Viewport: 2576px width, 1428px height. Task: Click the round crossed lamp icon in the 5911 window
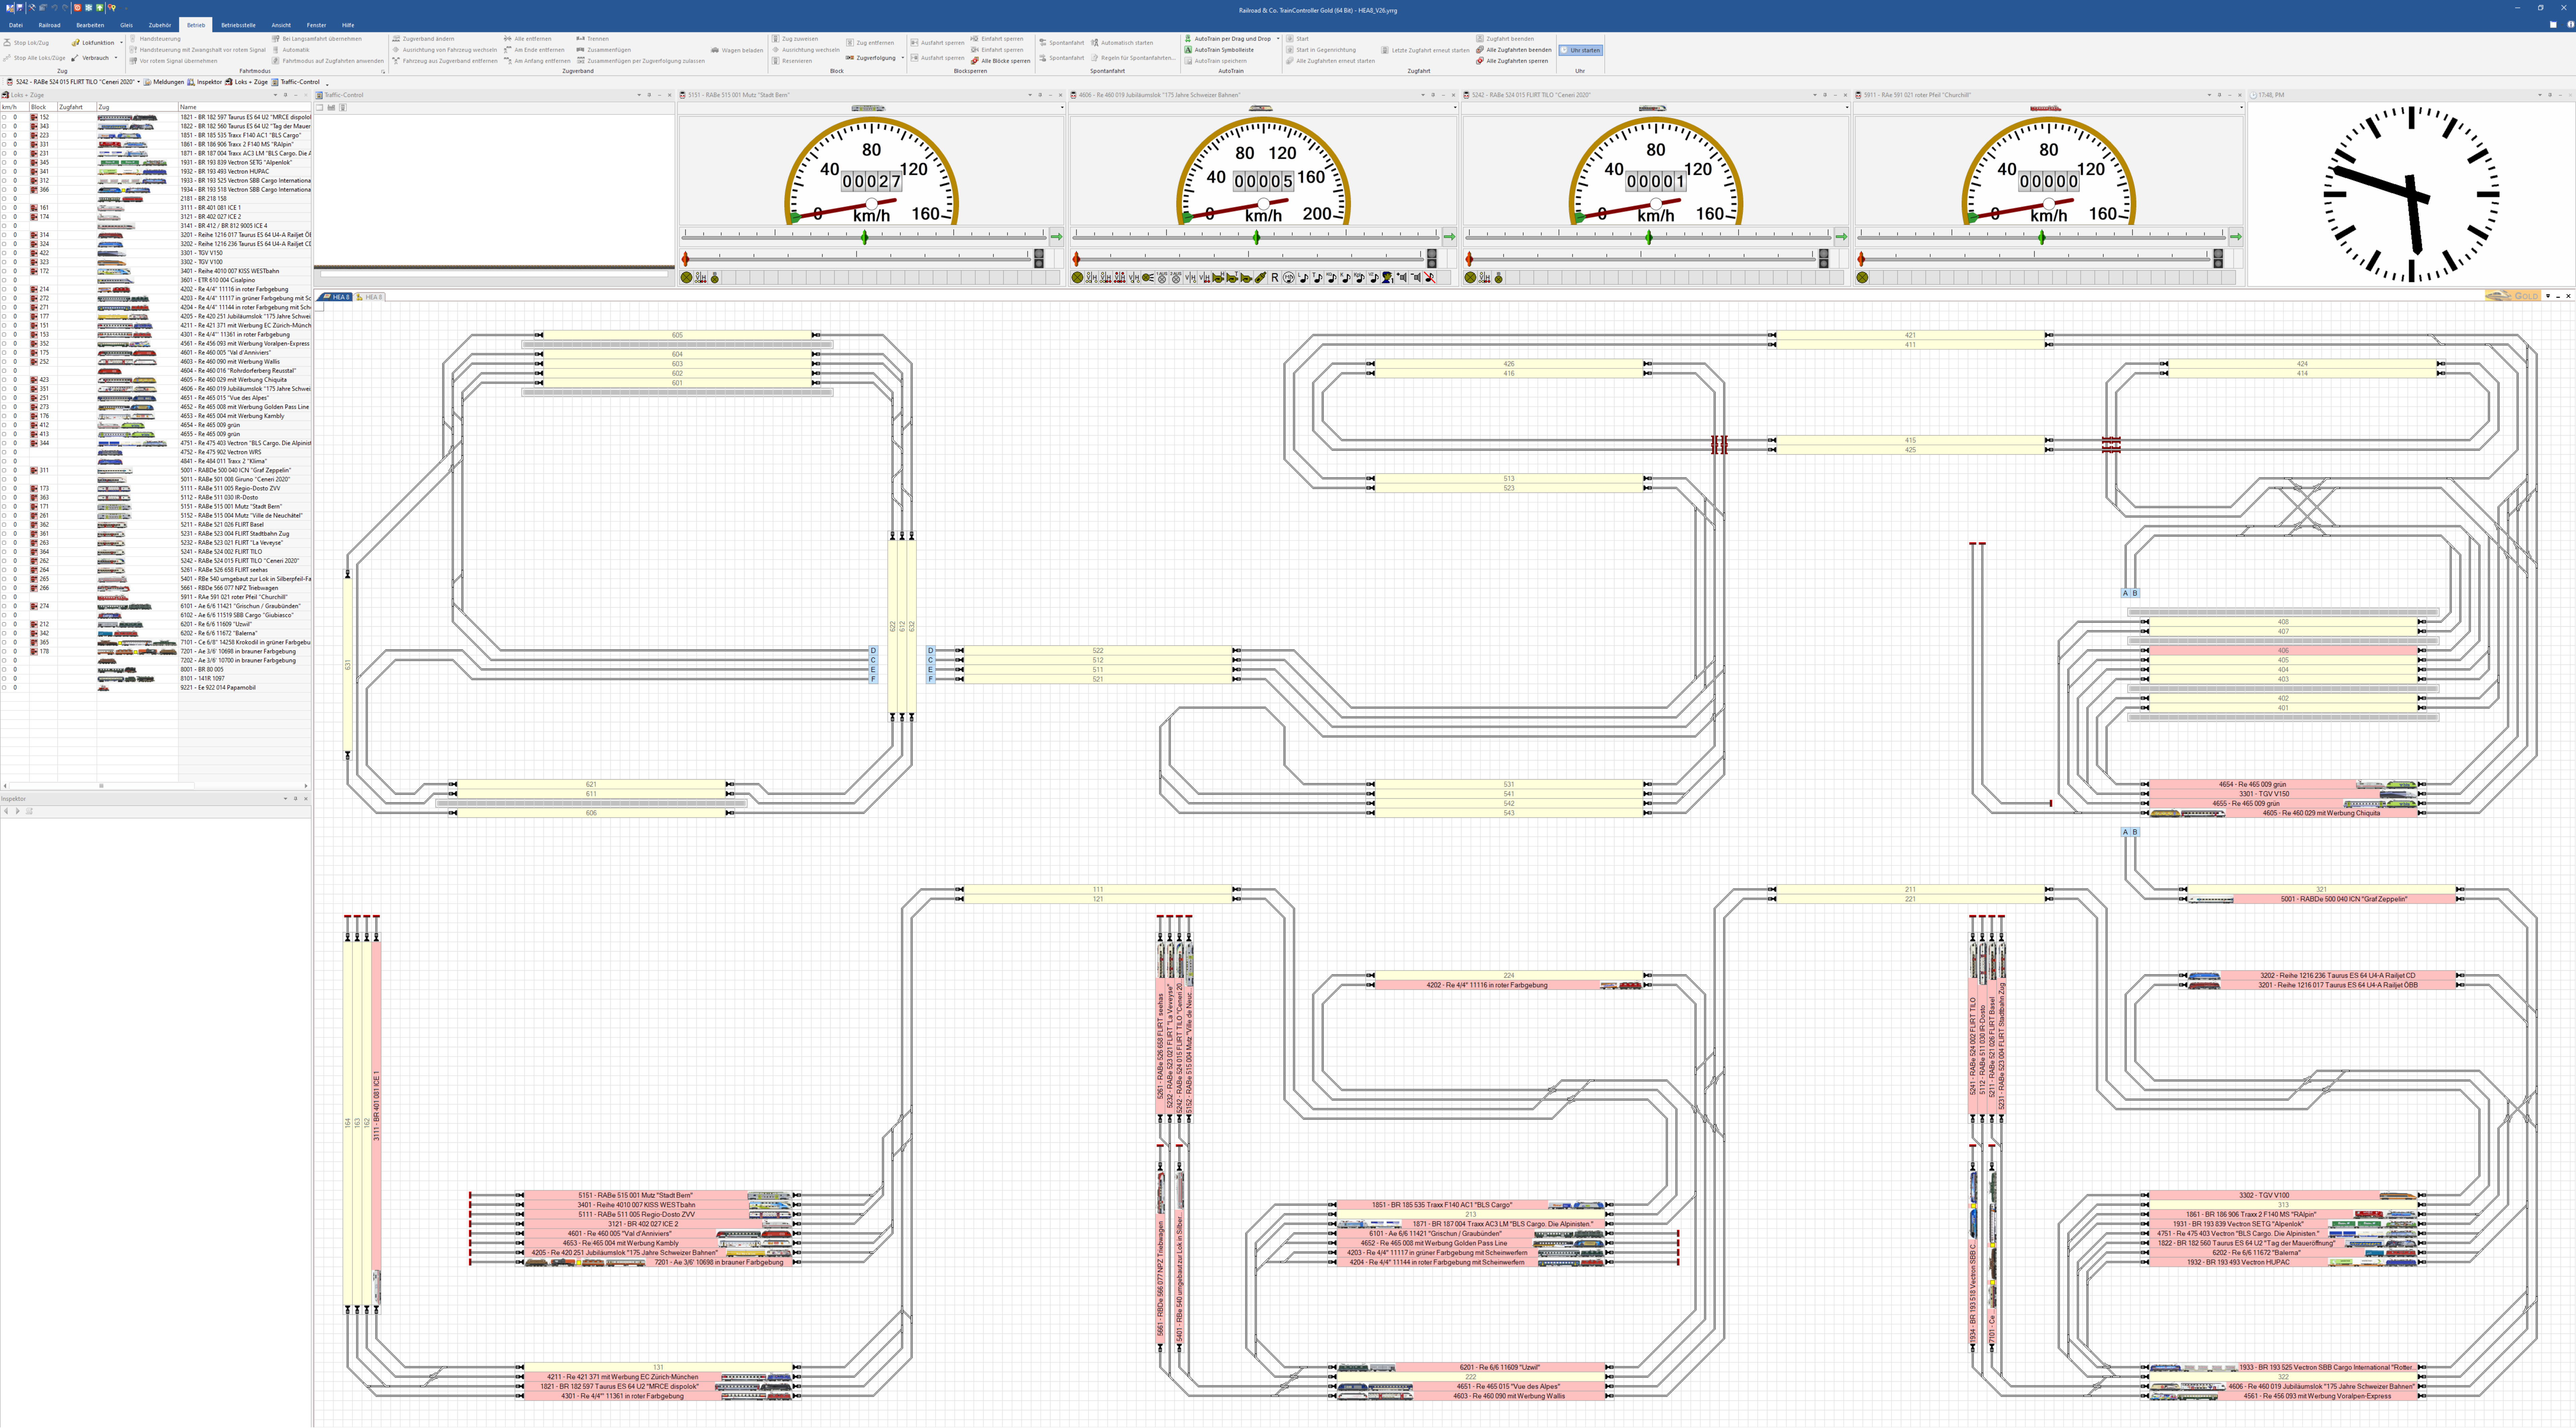(x=1862, y=278)
